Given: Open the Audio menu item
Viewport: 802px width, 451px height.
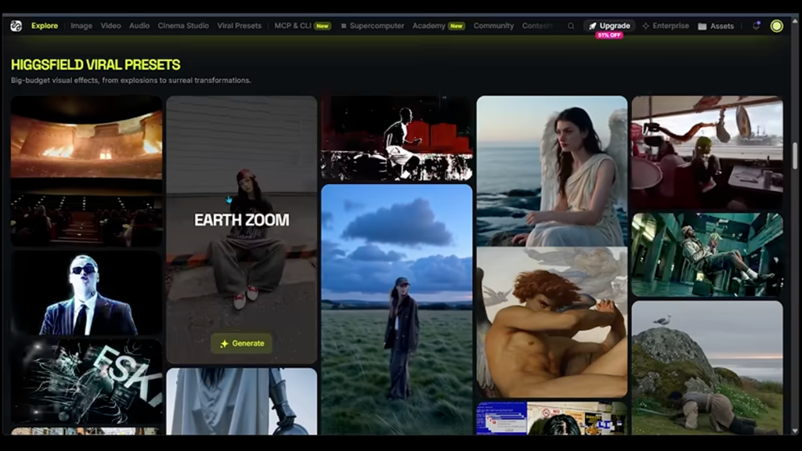Looking at the screenshot, I should coord(139,26).
